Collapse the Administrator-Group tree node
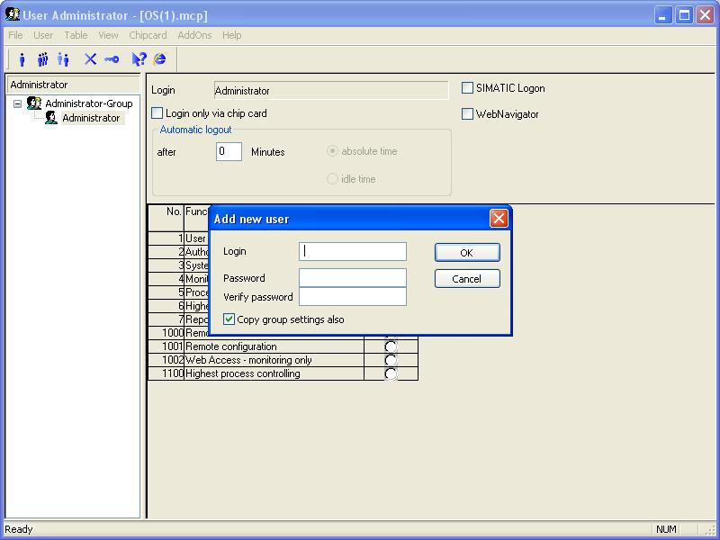The height and width of the screenshot is (540, 720). [x=17, y=103]
